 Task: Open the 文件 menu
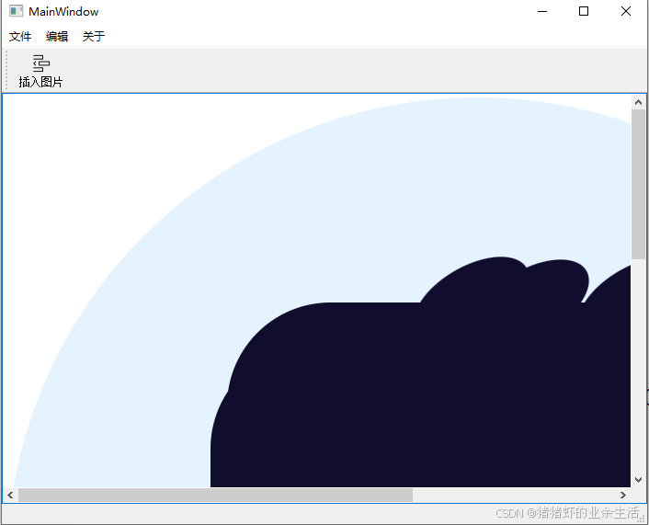click(x=20, y=37)
